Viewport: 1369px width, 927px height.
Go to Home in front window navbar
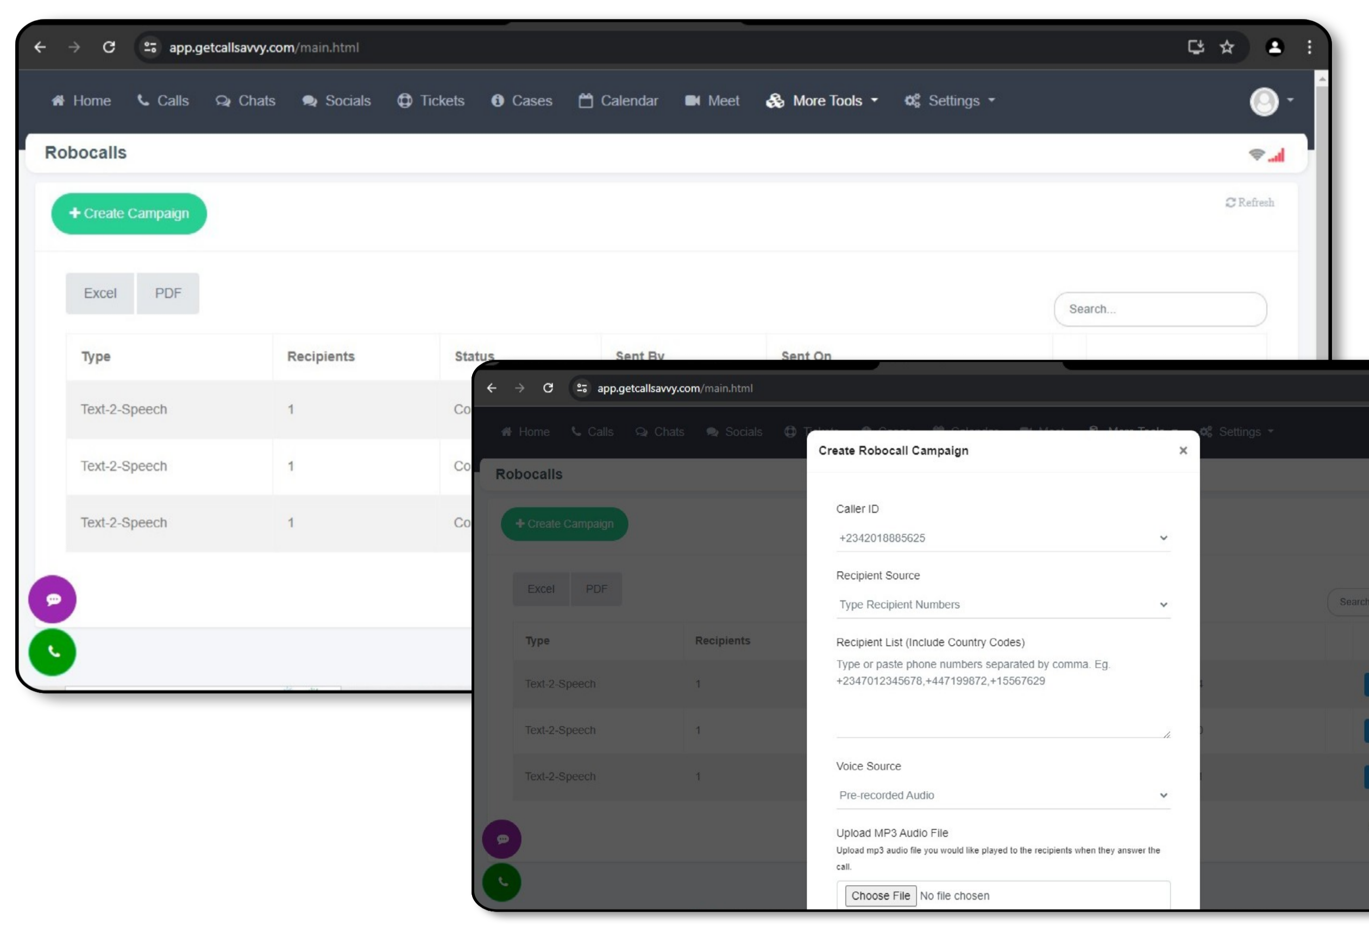point(525,431)
